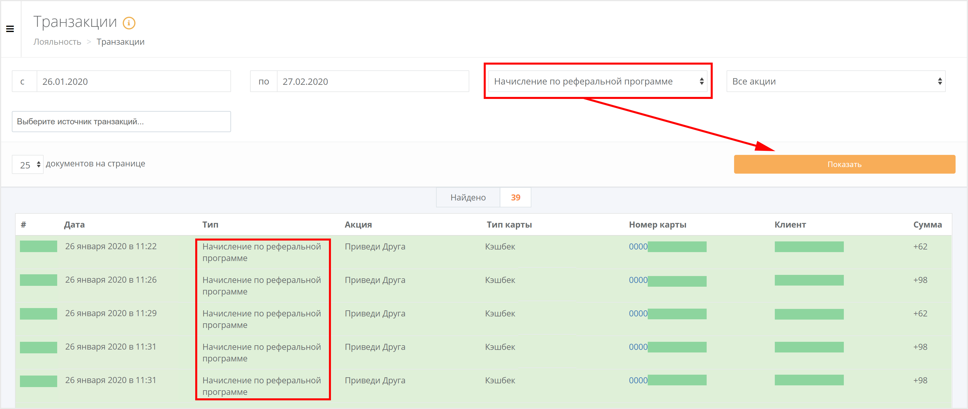This screenshot has width=968, height=409.
Task: Open card number link in 11:22 row
Action: click(638, 247)
